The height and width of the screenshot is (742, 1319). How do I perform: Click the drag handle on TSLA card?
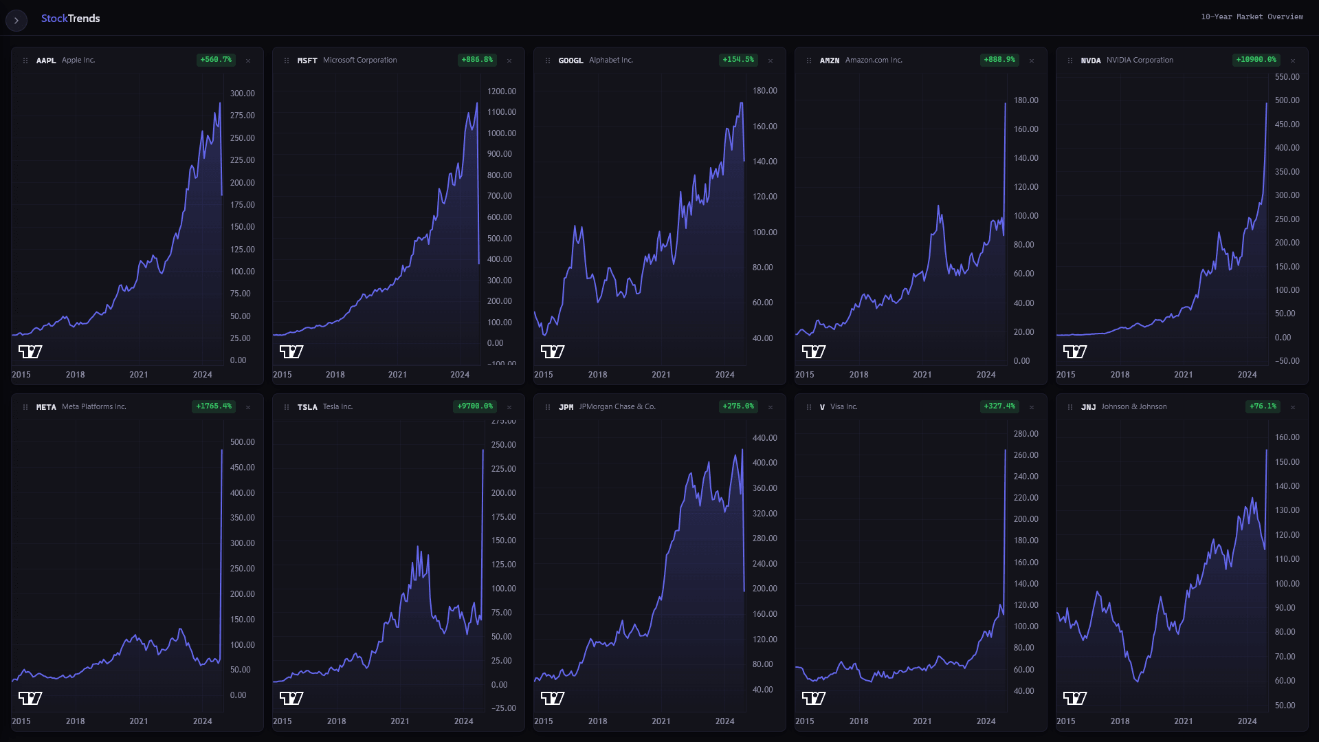point(287,407)
